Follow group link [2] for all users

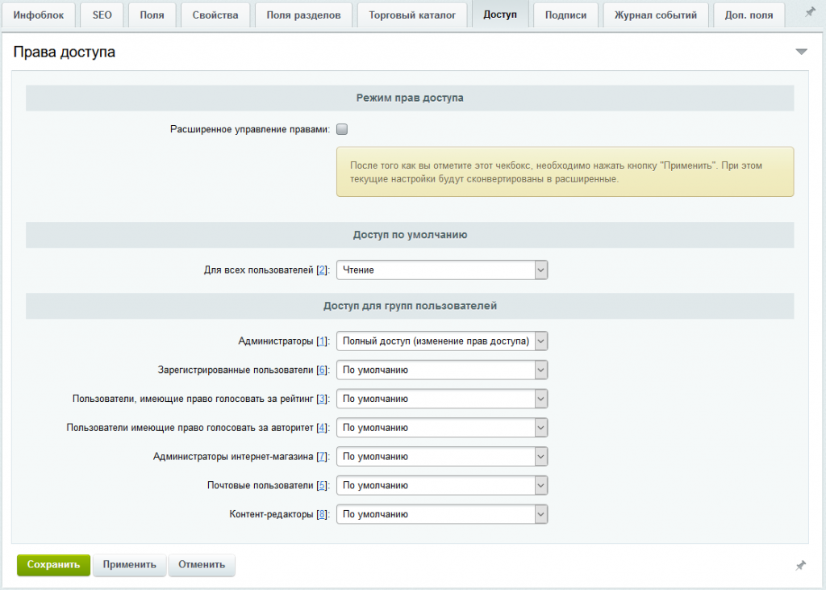click(x=322, y=270)
